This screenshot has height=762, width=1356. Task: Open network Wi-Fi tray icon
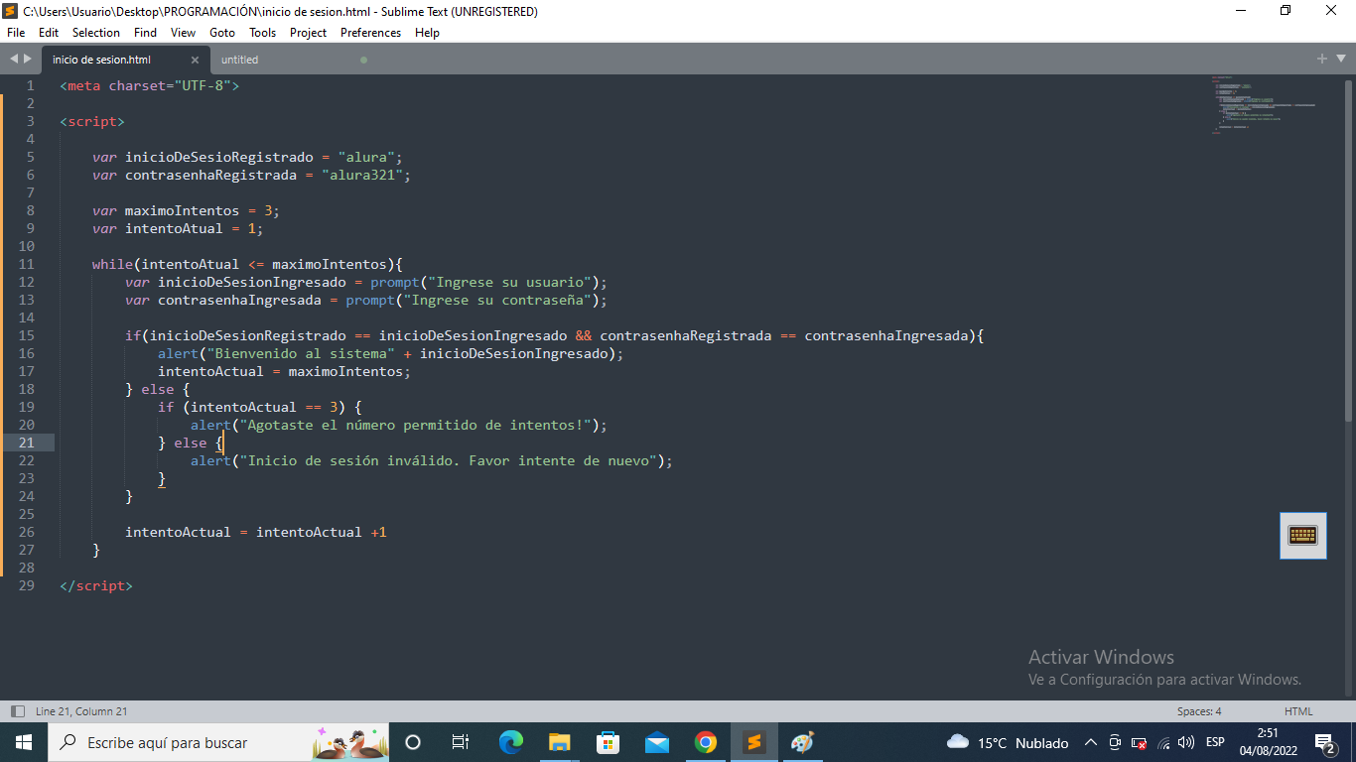click(1163, 742)
